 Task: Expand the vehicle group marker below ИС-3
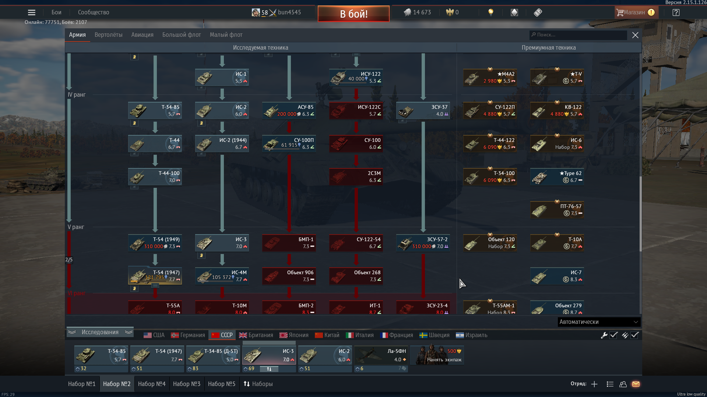201,255
